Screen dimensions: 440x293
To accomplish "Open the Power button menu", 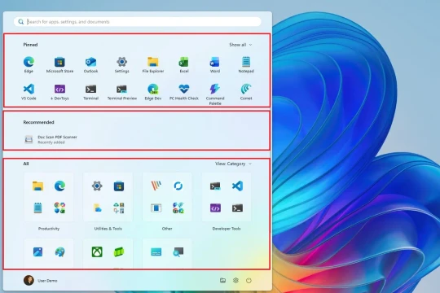I will [x=249, y=280].
